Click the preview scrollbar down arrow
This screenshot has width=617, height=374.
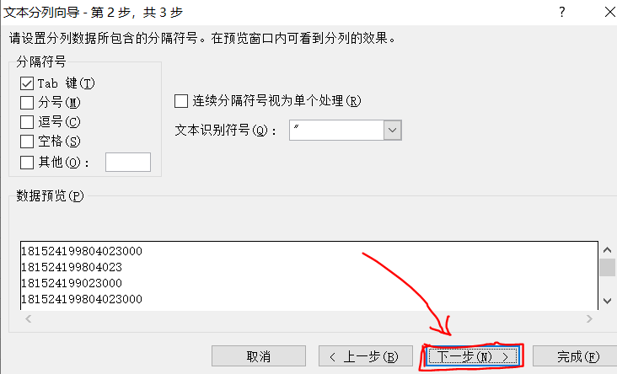point(607,301)
